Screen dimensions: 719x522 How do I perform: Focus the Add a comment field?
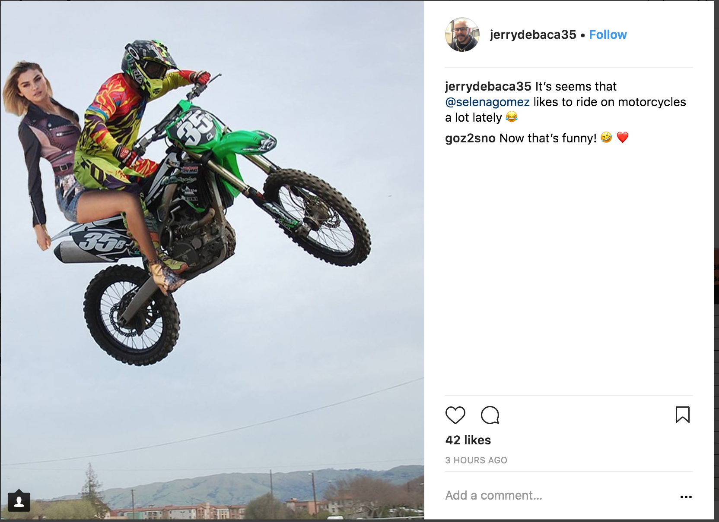point(560,495)
